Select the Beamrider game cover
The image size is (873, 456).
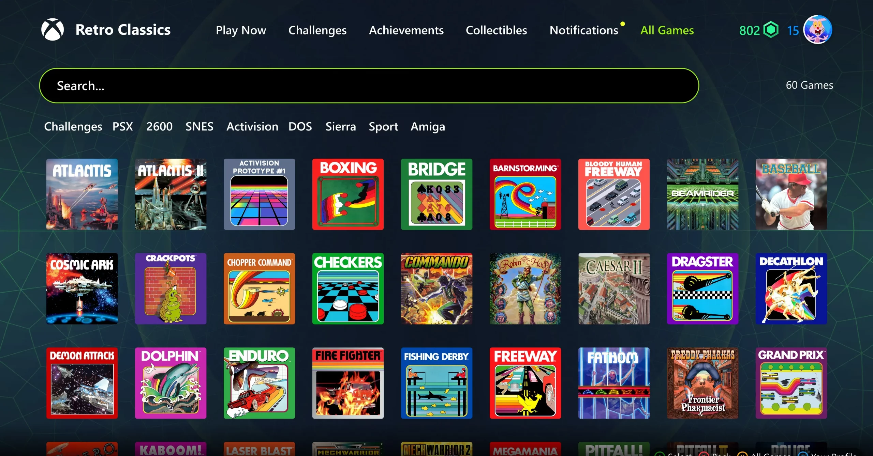(x=702, y=194)
